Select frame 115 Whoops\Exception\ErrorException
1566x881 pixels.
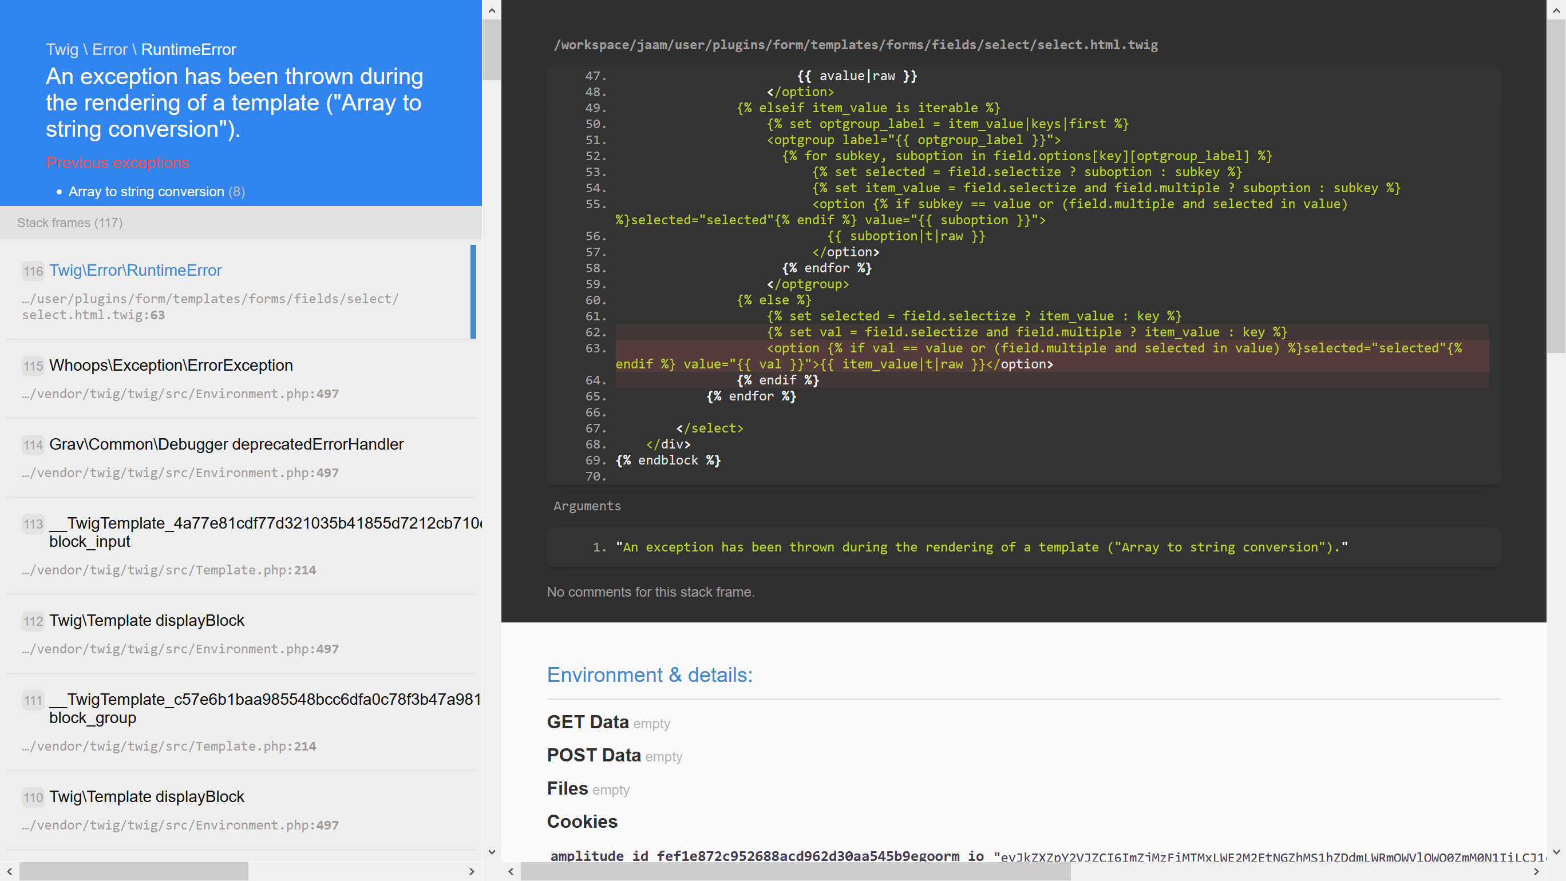click(x=241, y=379)
